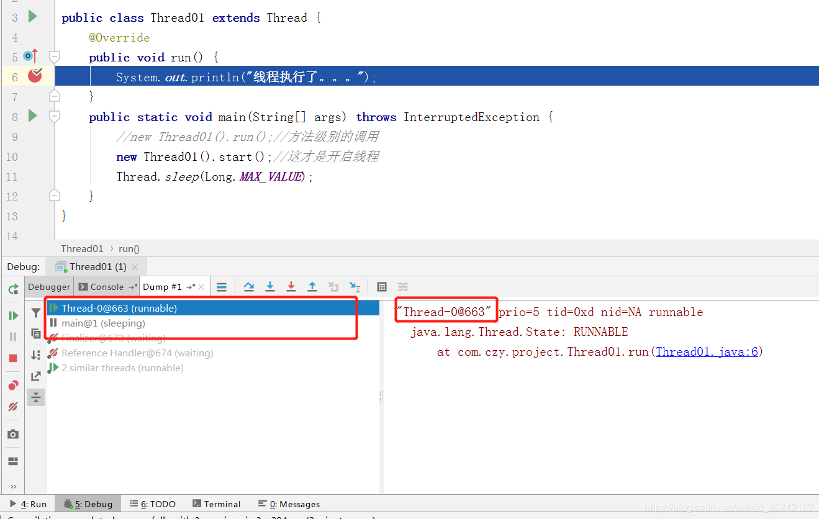This screenshot has width=819, height=519.
Task: Open View Breakpoints dialog
Action: (x=13, y=385)
